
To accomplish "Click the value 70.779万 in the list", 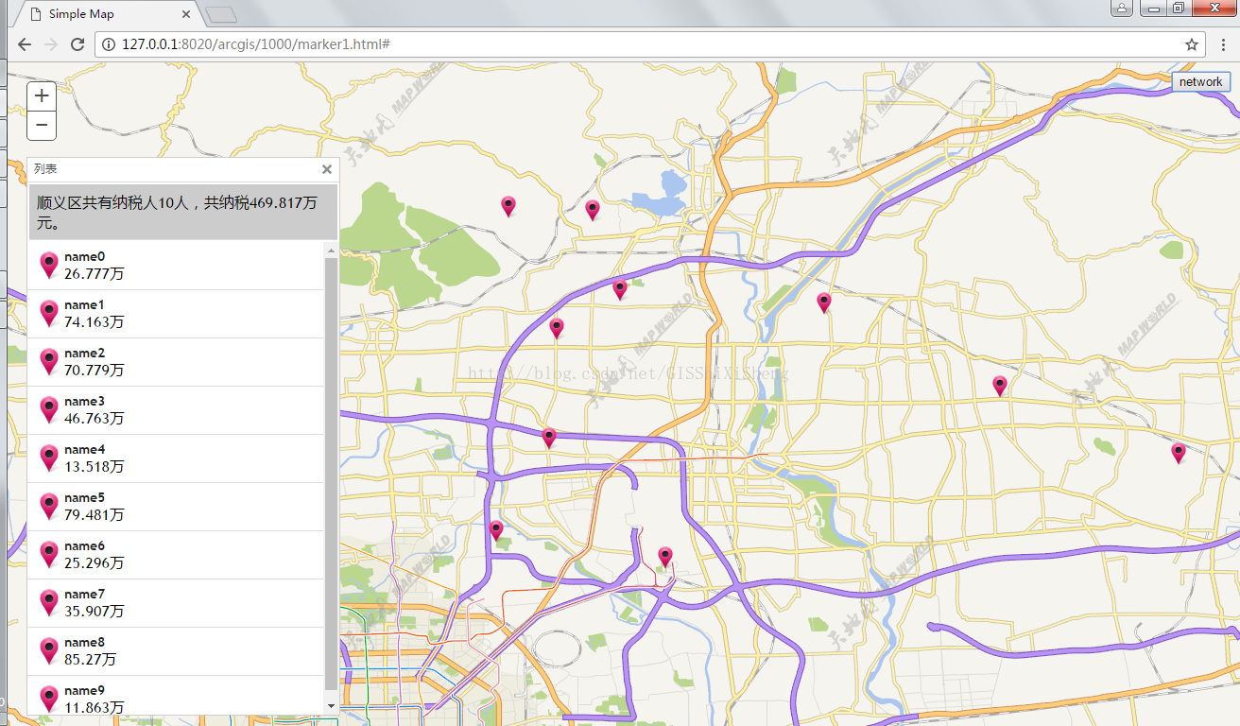I will click(x=95, y=371).
